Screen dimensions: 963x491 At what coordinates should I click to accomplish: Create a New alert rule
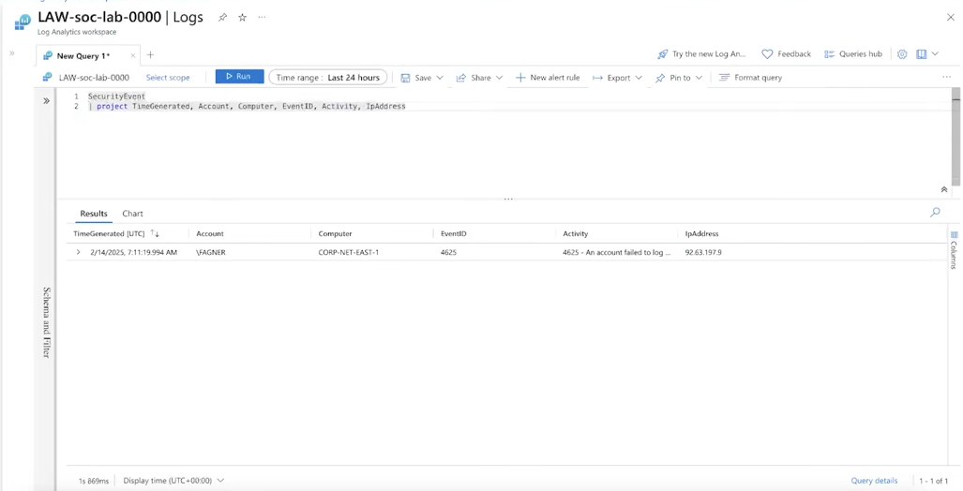(548, 78)
